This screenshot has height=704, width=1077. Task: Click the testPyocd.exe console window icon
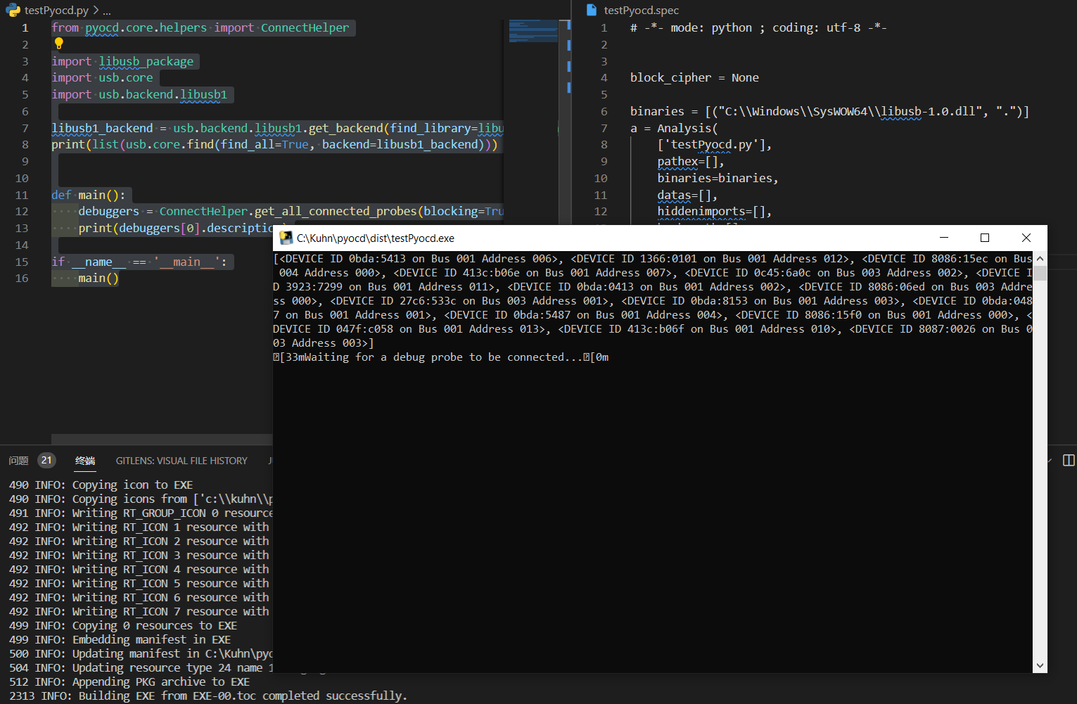[x=286, y=238]
